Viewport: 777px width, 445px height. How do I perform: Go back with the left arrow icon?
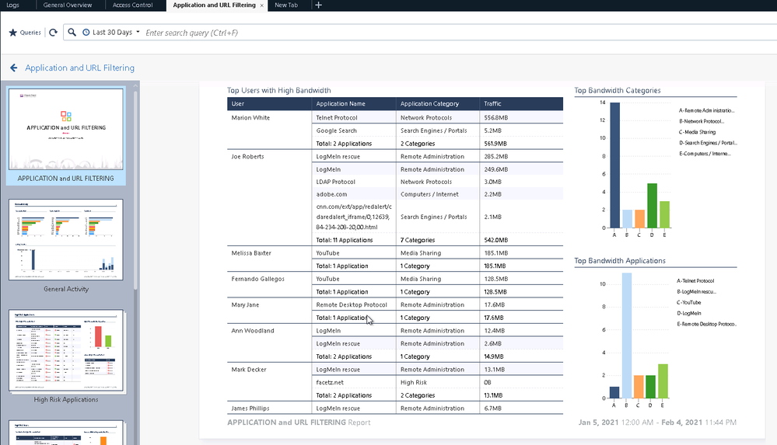[x=14, y=68]
